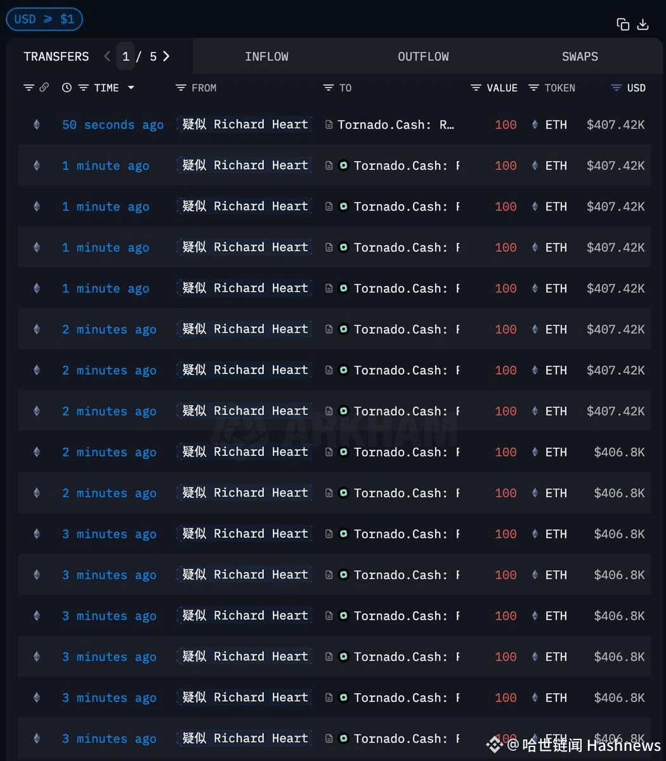Switch to the SWAPS tab
This screenshot has width=666, height=761.
coord(580,56)
